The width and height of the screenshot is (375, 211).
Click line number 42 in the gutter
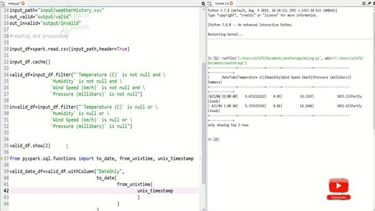point(6,190)
